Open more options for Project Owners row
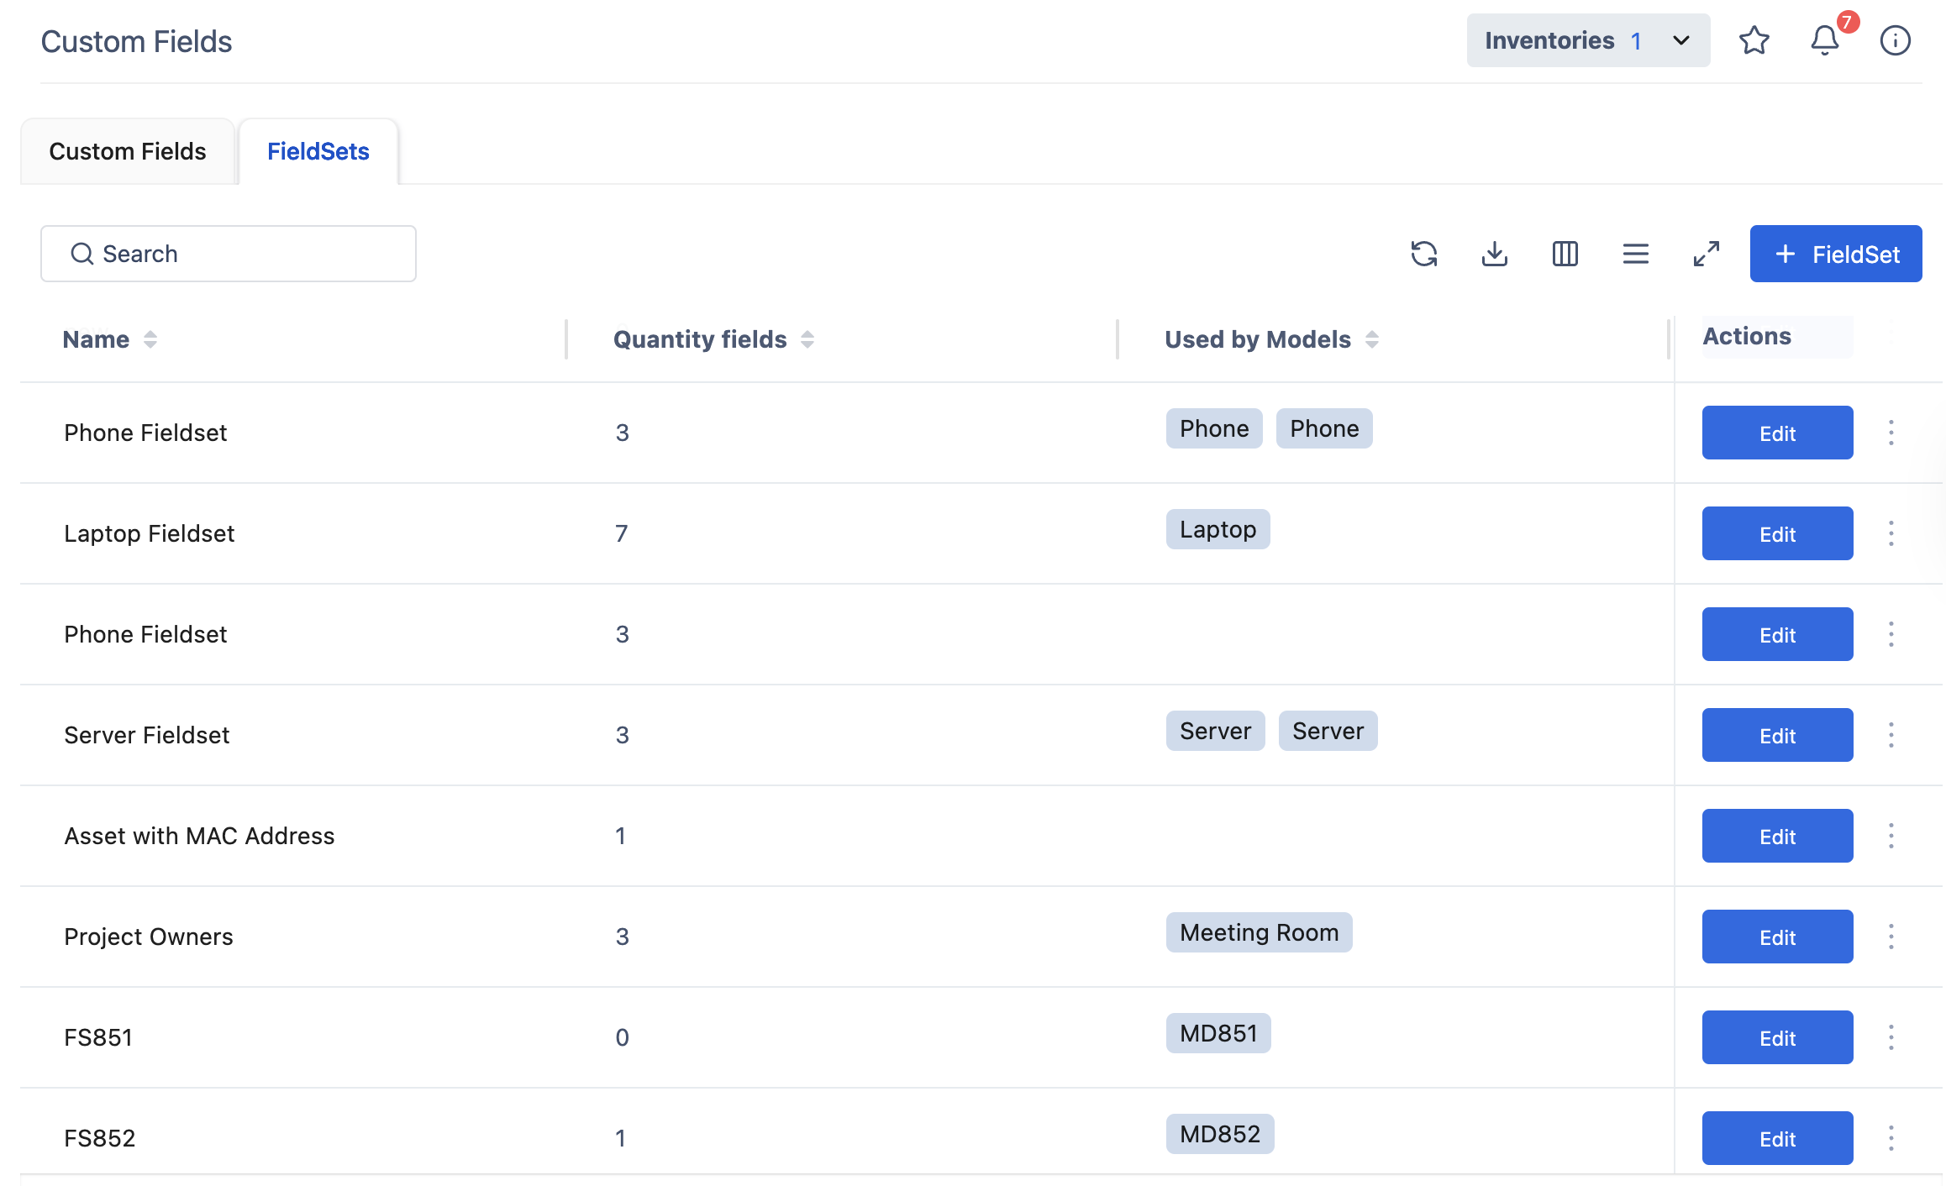This screenshot has height=1186, width=1946. [x=1891, y=937]
